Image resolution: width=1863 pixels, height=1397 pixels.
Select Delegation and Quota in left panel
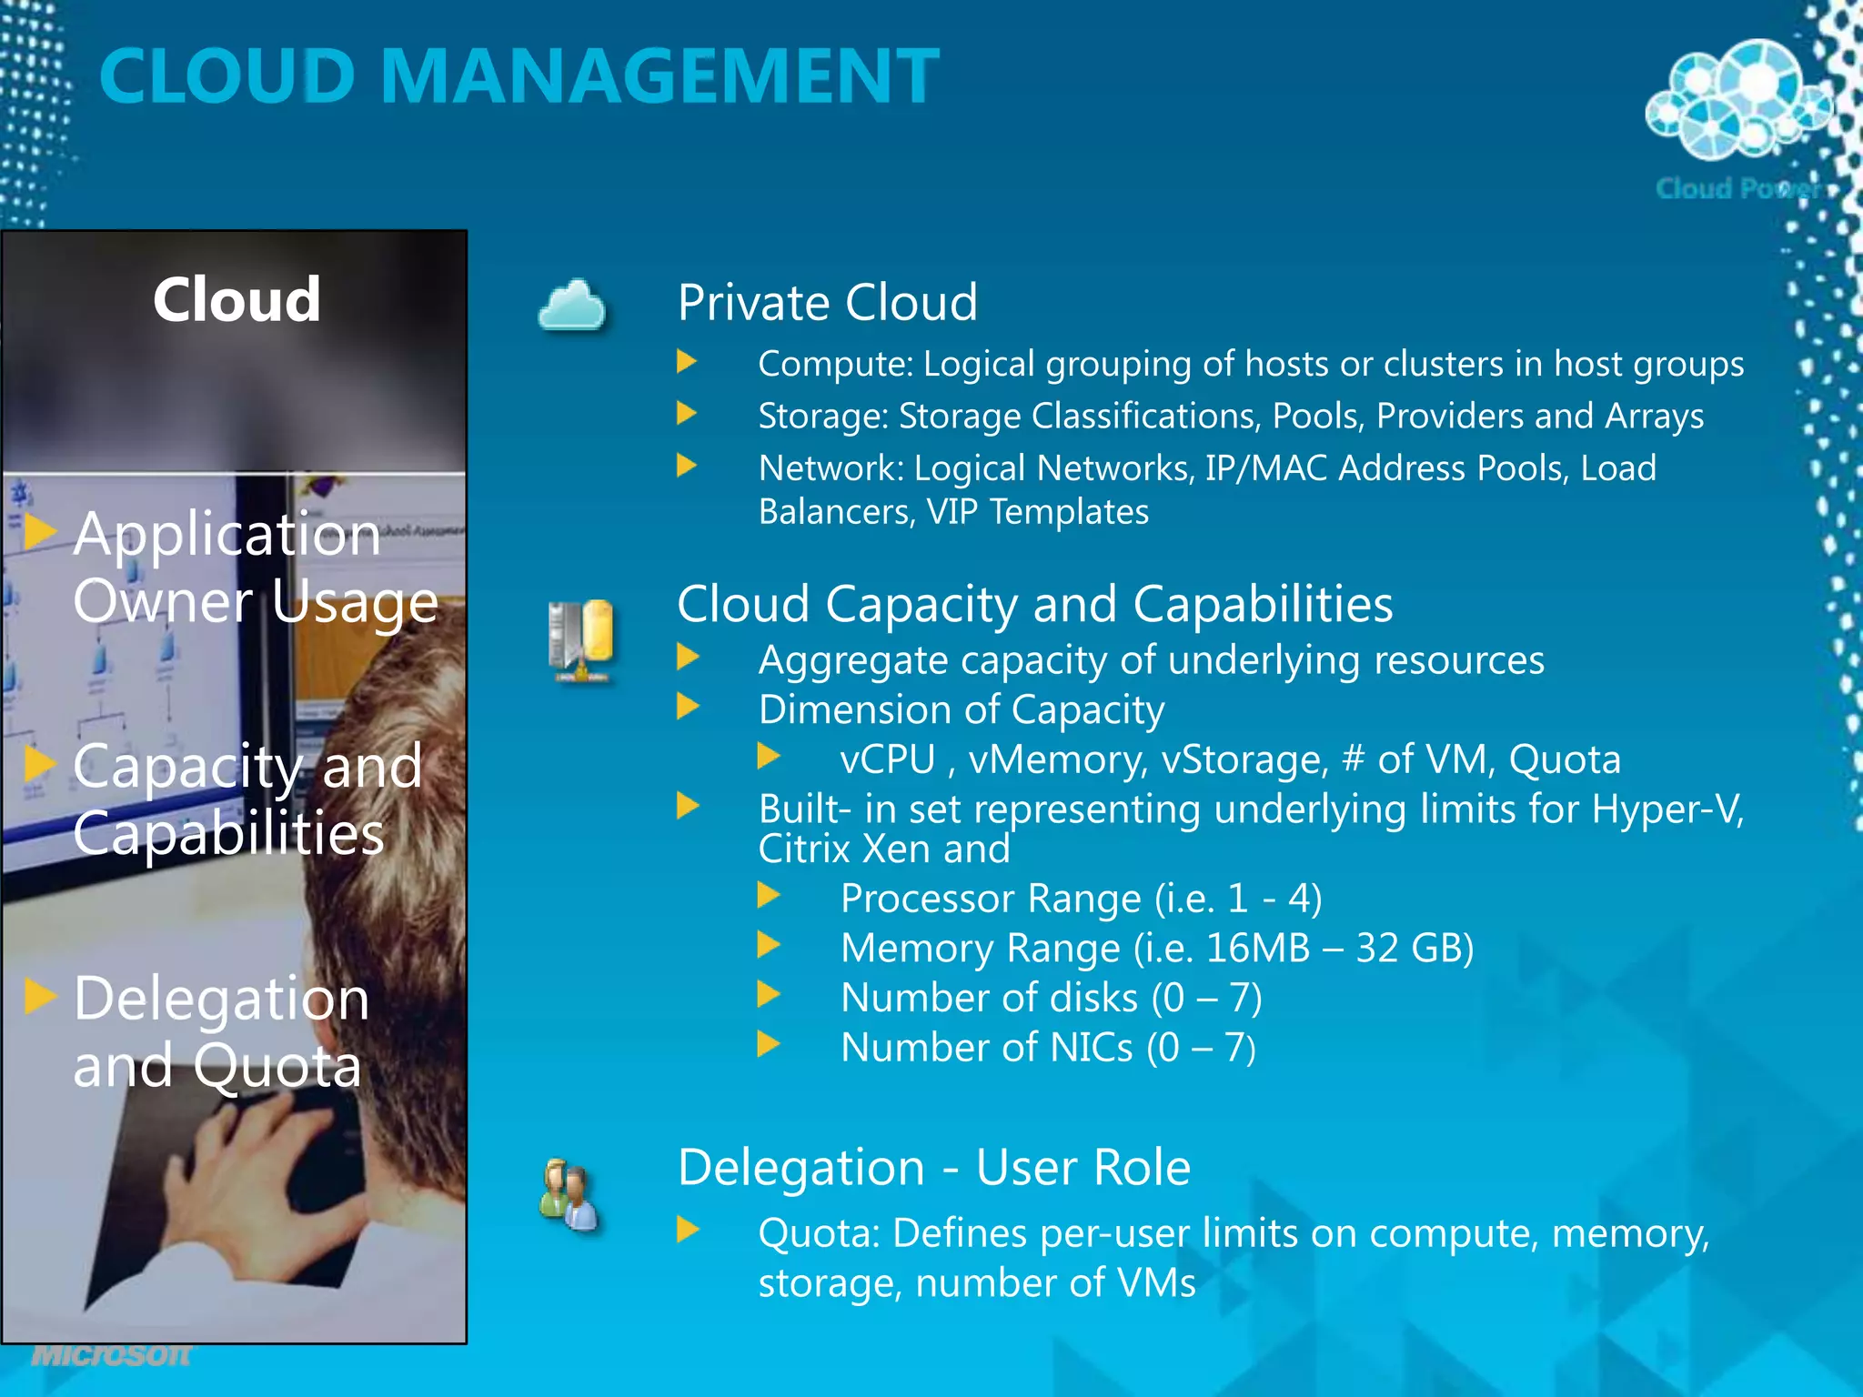(221, 1031)
